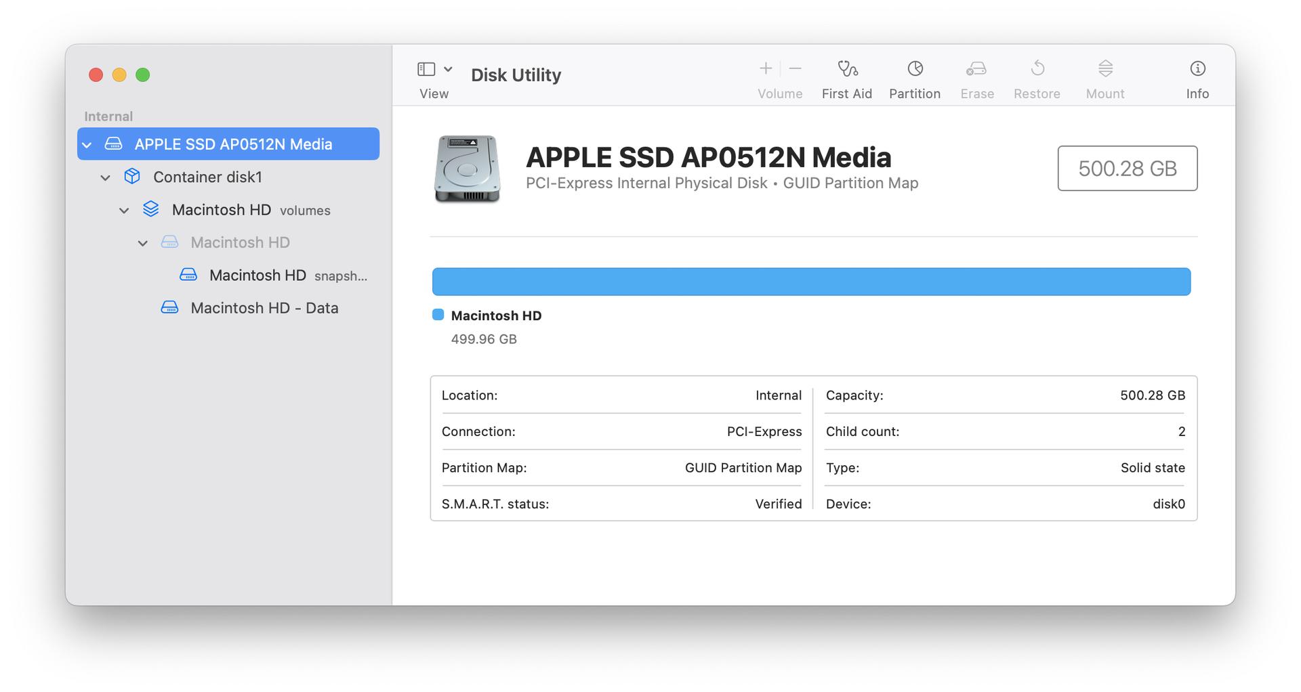Click the sidebar View icon
Viewport: 1301px width, 692px height.
coord(426,69)
